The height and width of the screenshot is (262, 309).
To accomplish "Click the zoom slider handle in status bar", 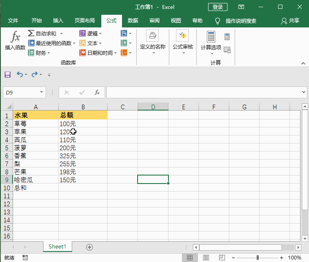I will coord(257,257).
